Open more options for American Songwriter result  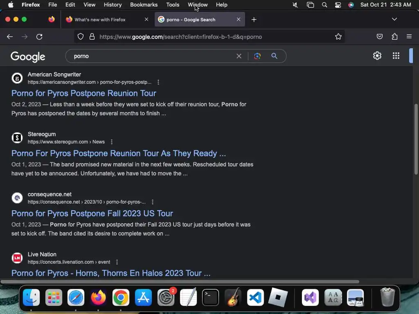(x=158, y=82)
